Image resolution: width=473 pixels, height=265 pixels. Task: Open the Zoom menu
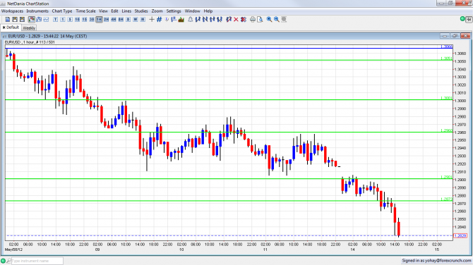[157, 11]
